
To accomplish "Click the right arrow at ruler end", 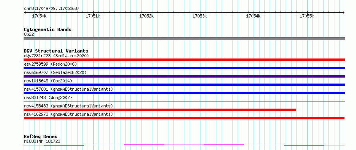I will (344, 12).
